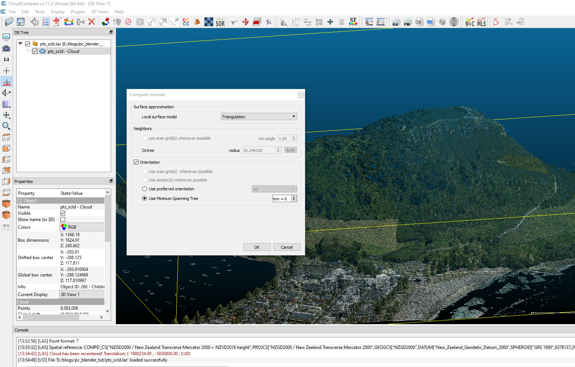Click the camera snapshot icon in sidebar
575x367 pixels.
click(6, 48)
